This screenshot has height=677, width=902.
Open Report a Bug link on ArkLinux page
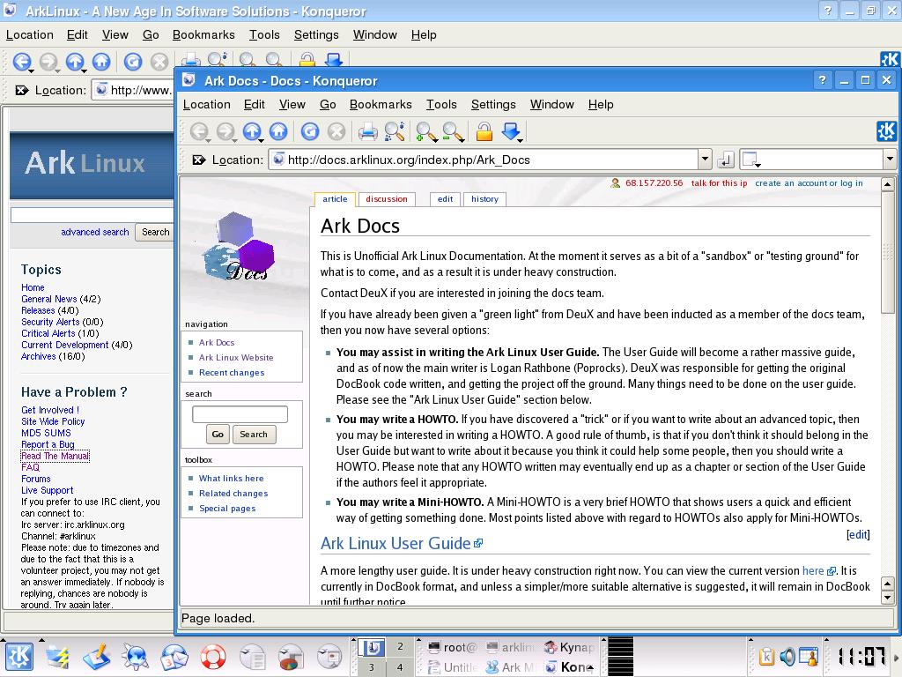click(48, 444)
